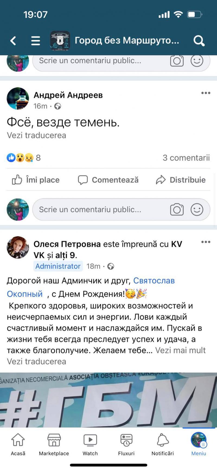Open emoji picker in lower comment box
This screenshot has height=471, width=217.
[x=197, y=210]
